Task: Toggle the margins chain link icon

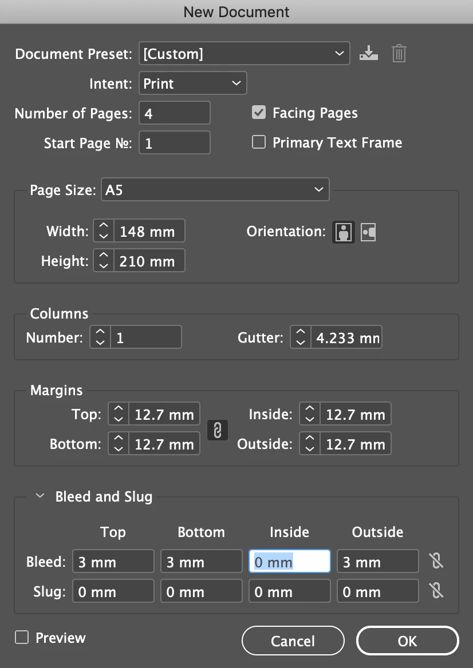Action: (218, 430)
